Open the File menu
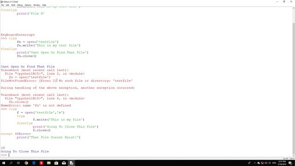The width and height of the screenshot is (295, 166). 2,5
